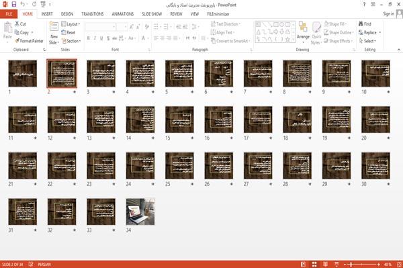Click the Find binoculars icon

point(361,24)
